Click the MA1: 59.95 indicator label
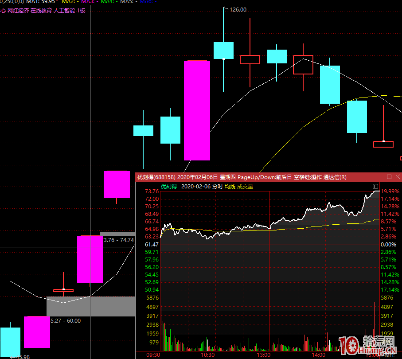The image size is (402, 359). pos(40,2)
